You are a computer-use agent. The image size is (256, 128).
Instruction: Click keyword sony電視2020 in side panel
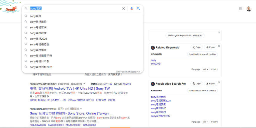point(158,108)
